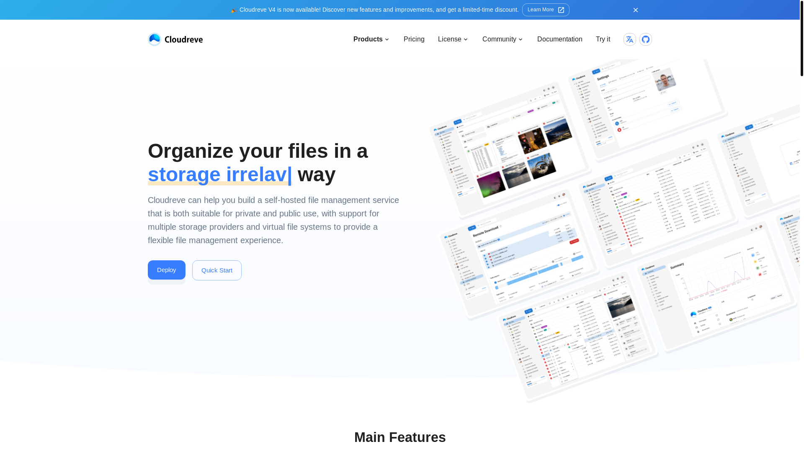Click Learn More in the banner
The image size is (804, 452).
click(545, 10)
